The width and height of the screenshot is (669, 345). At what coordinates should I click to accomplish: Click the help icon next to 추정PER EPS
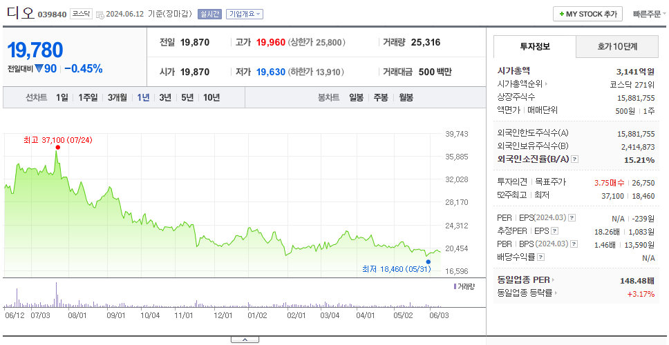(555, 231)
